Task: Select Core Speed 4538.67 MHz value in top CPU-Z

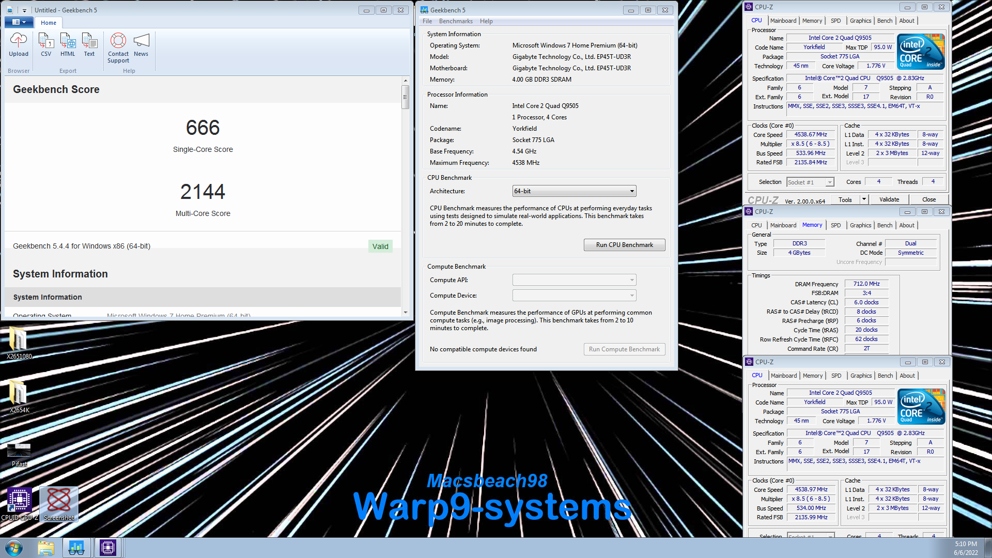Action: pyautogui.click(x=811, y=134)
